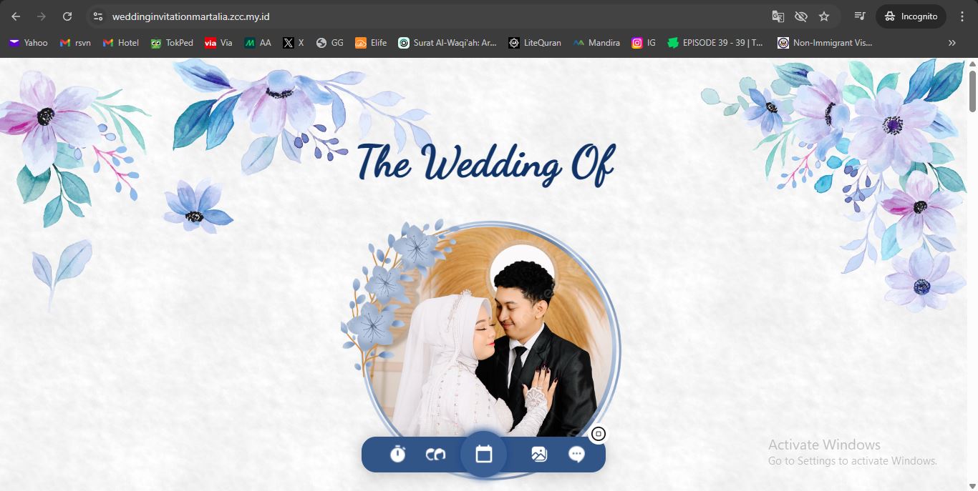Expand the hidden bookmarks overflow chevron
The image size is (978, 491).
pos(952,43)
